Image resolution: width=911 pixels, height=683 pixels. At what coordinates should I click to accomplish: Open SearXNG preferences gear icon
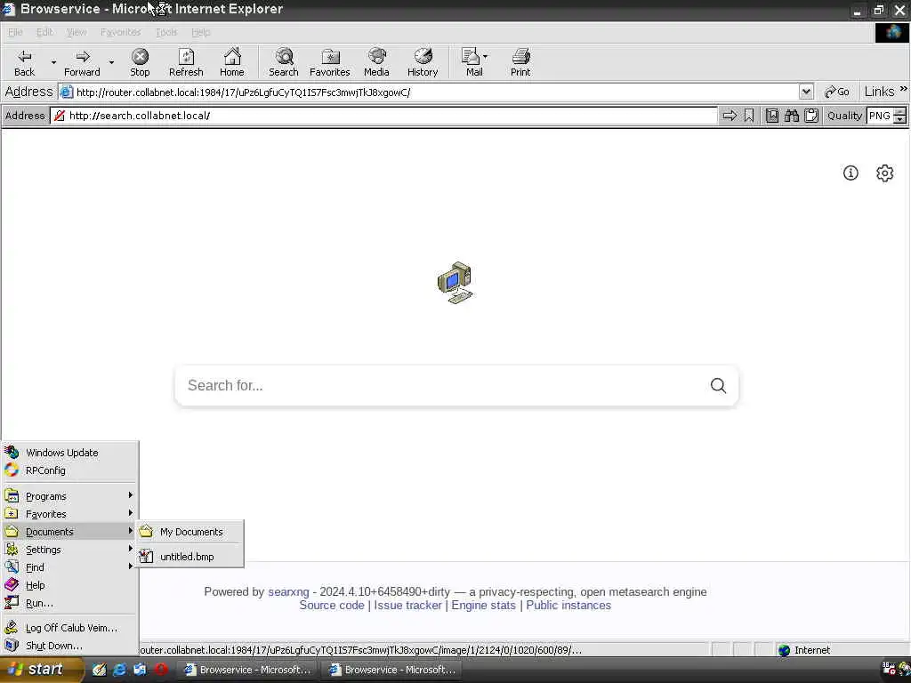coord(884,173)
